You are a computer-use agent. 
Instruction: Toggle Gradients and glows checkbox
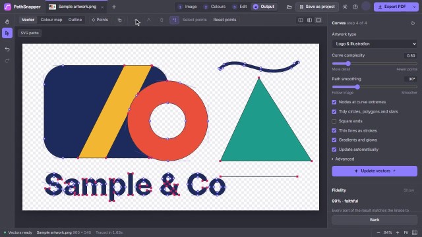[x=334, y=140]
